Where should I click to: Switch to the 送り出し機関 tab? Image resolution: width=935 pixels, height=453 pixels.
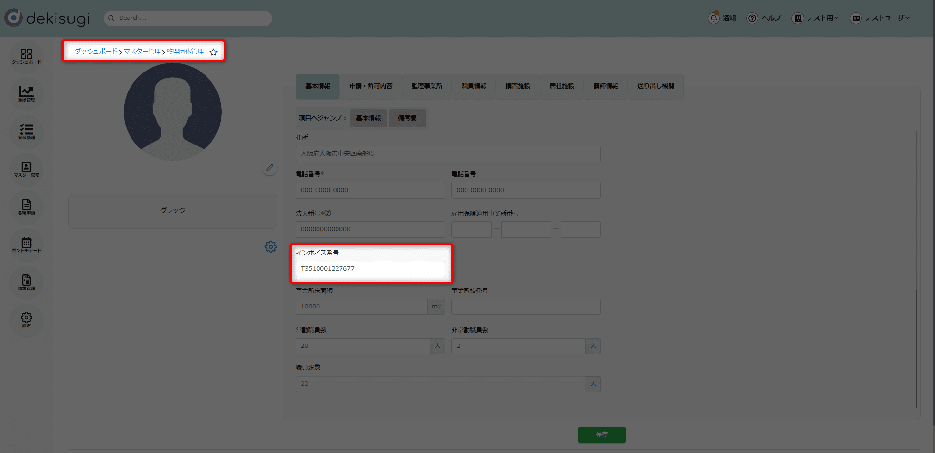tap(655, 86)
